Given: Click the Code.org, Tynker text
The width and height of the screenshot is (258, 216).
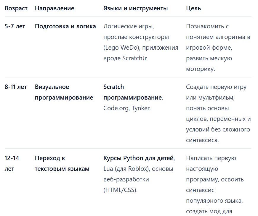Looking at the screenshot, I should (127, 108).
